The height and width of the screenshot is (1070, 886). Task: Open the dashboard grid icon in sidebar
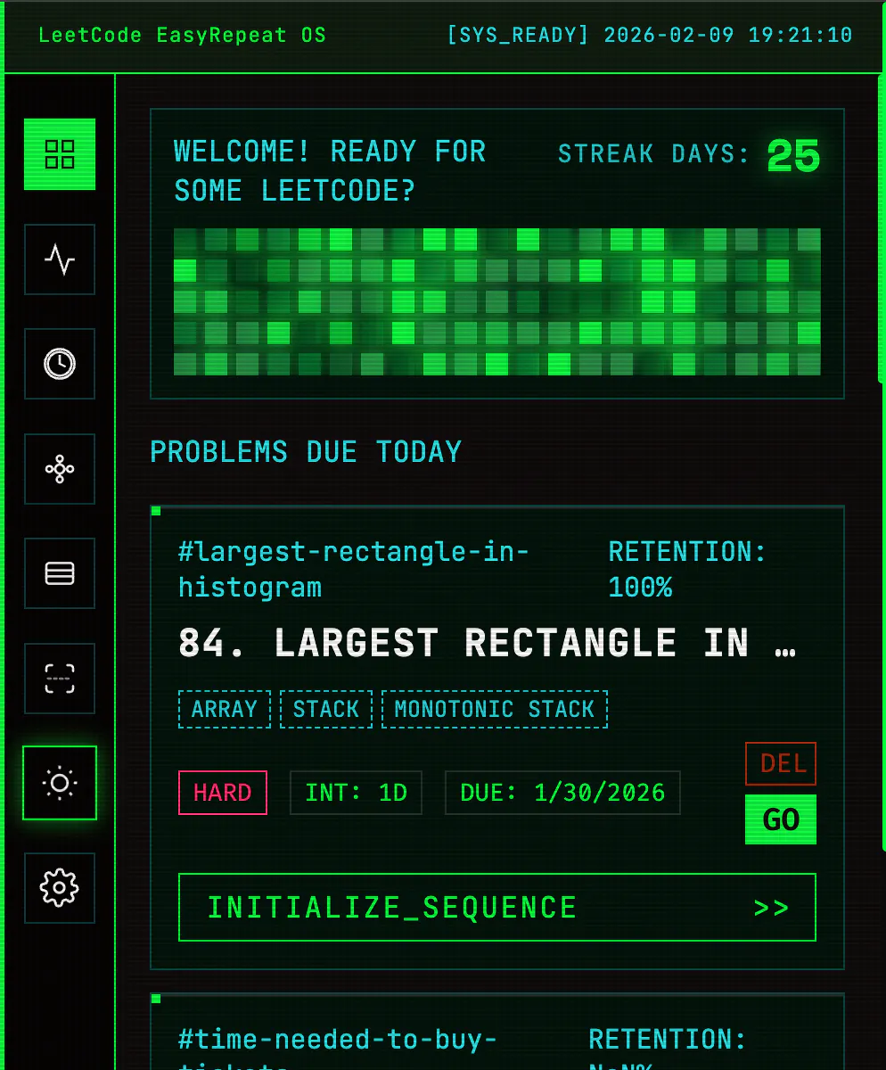(x=60, y=154)
